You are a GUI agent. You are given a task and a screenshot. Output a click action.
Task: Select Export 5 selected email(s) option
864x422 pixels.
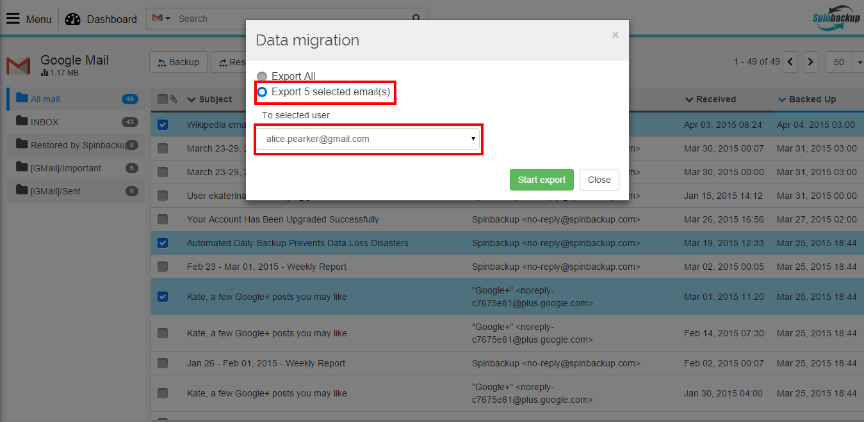click(262, 92)
